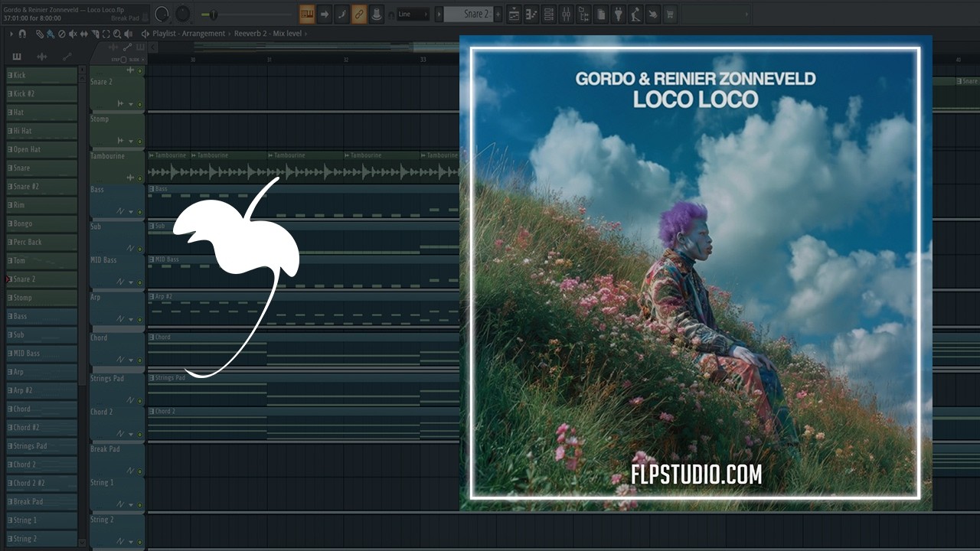Select the magnifier Zoom tool
Image resolution: width=980 pixels, height=551 pixels.
tap(116, 34)
